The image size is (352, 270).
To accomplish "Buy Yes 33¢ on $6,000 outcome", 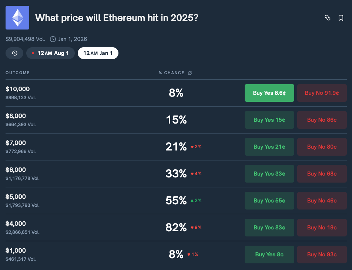I will [x=269, y=174].
